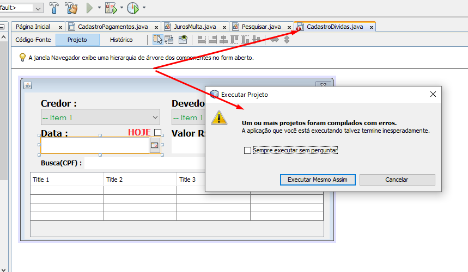Click the Build Project hammer icon

[54, 8]
